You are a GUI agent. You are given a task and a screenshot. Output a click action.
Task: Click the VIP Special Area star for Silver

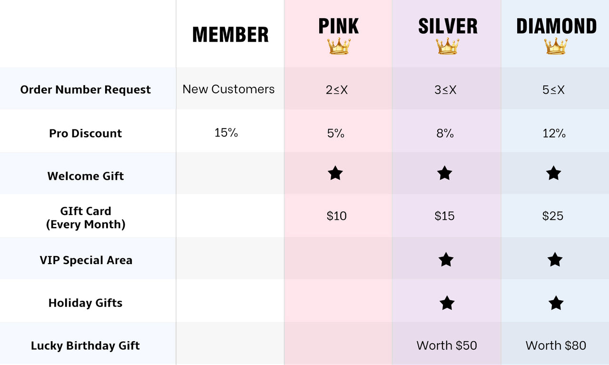446,259
